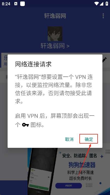This screenshot has width=110, height=195.
Task: Tap the pencil edit icon
Action: pos(104,60)
